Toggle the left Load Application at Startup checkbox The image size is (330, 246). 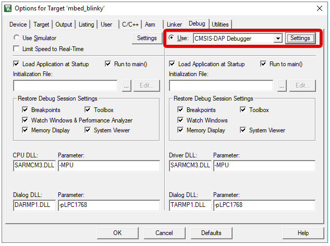pyautogui.click(x=17, y=64)
